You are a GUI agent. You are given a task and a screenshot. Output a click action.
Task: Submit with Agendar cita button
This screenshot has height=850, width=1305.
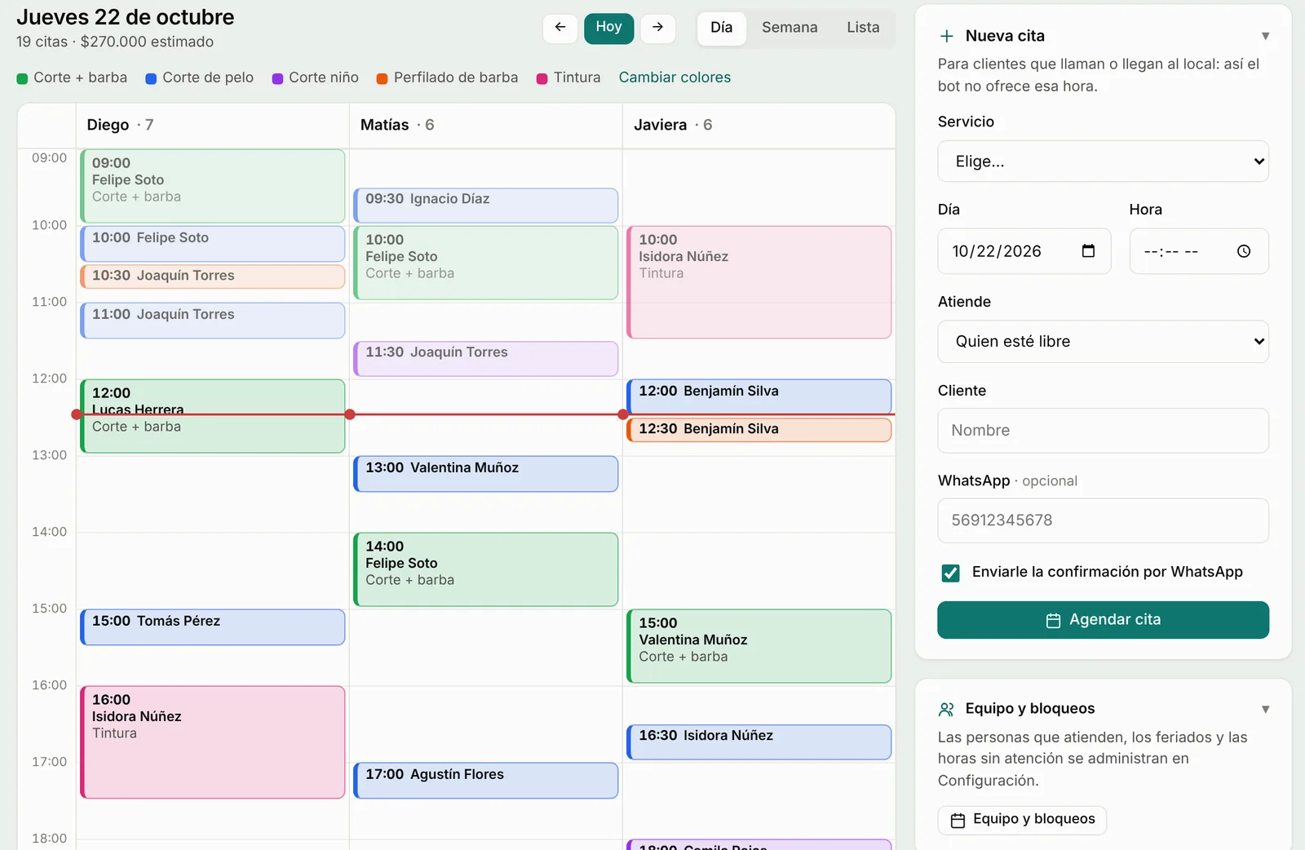click(x=1103, y=620)
